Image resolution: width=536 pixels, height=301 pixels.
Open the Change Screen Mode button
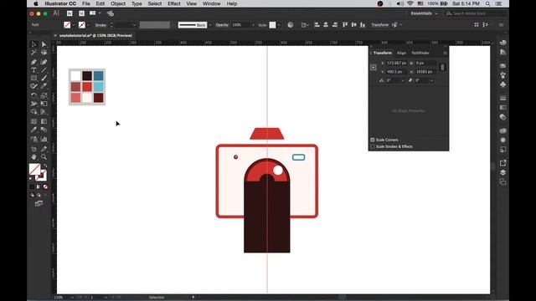click(39, 204)
